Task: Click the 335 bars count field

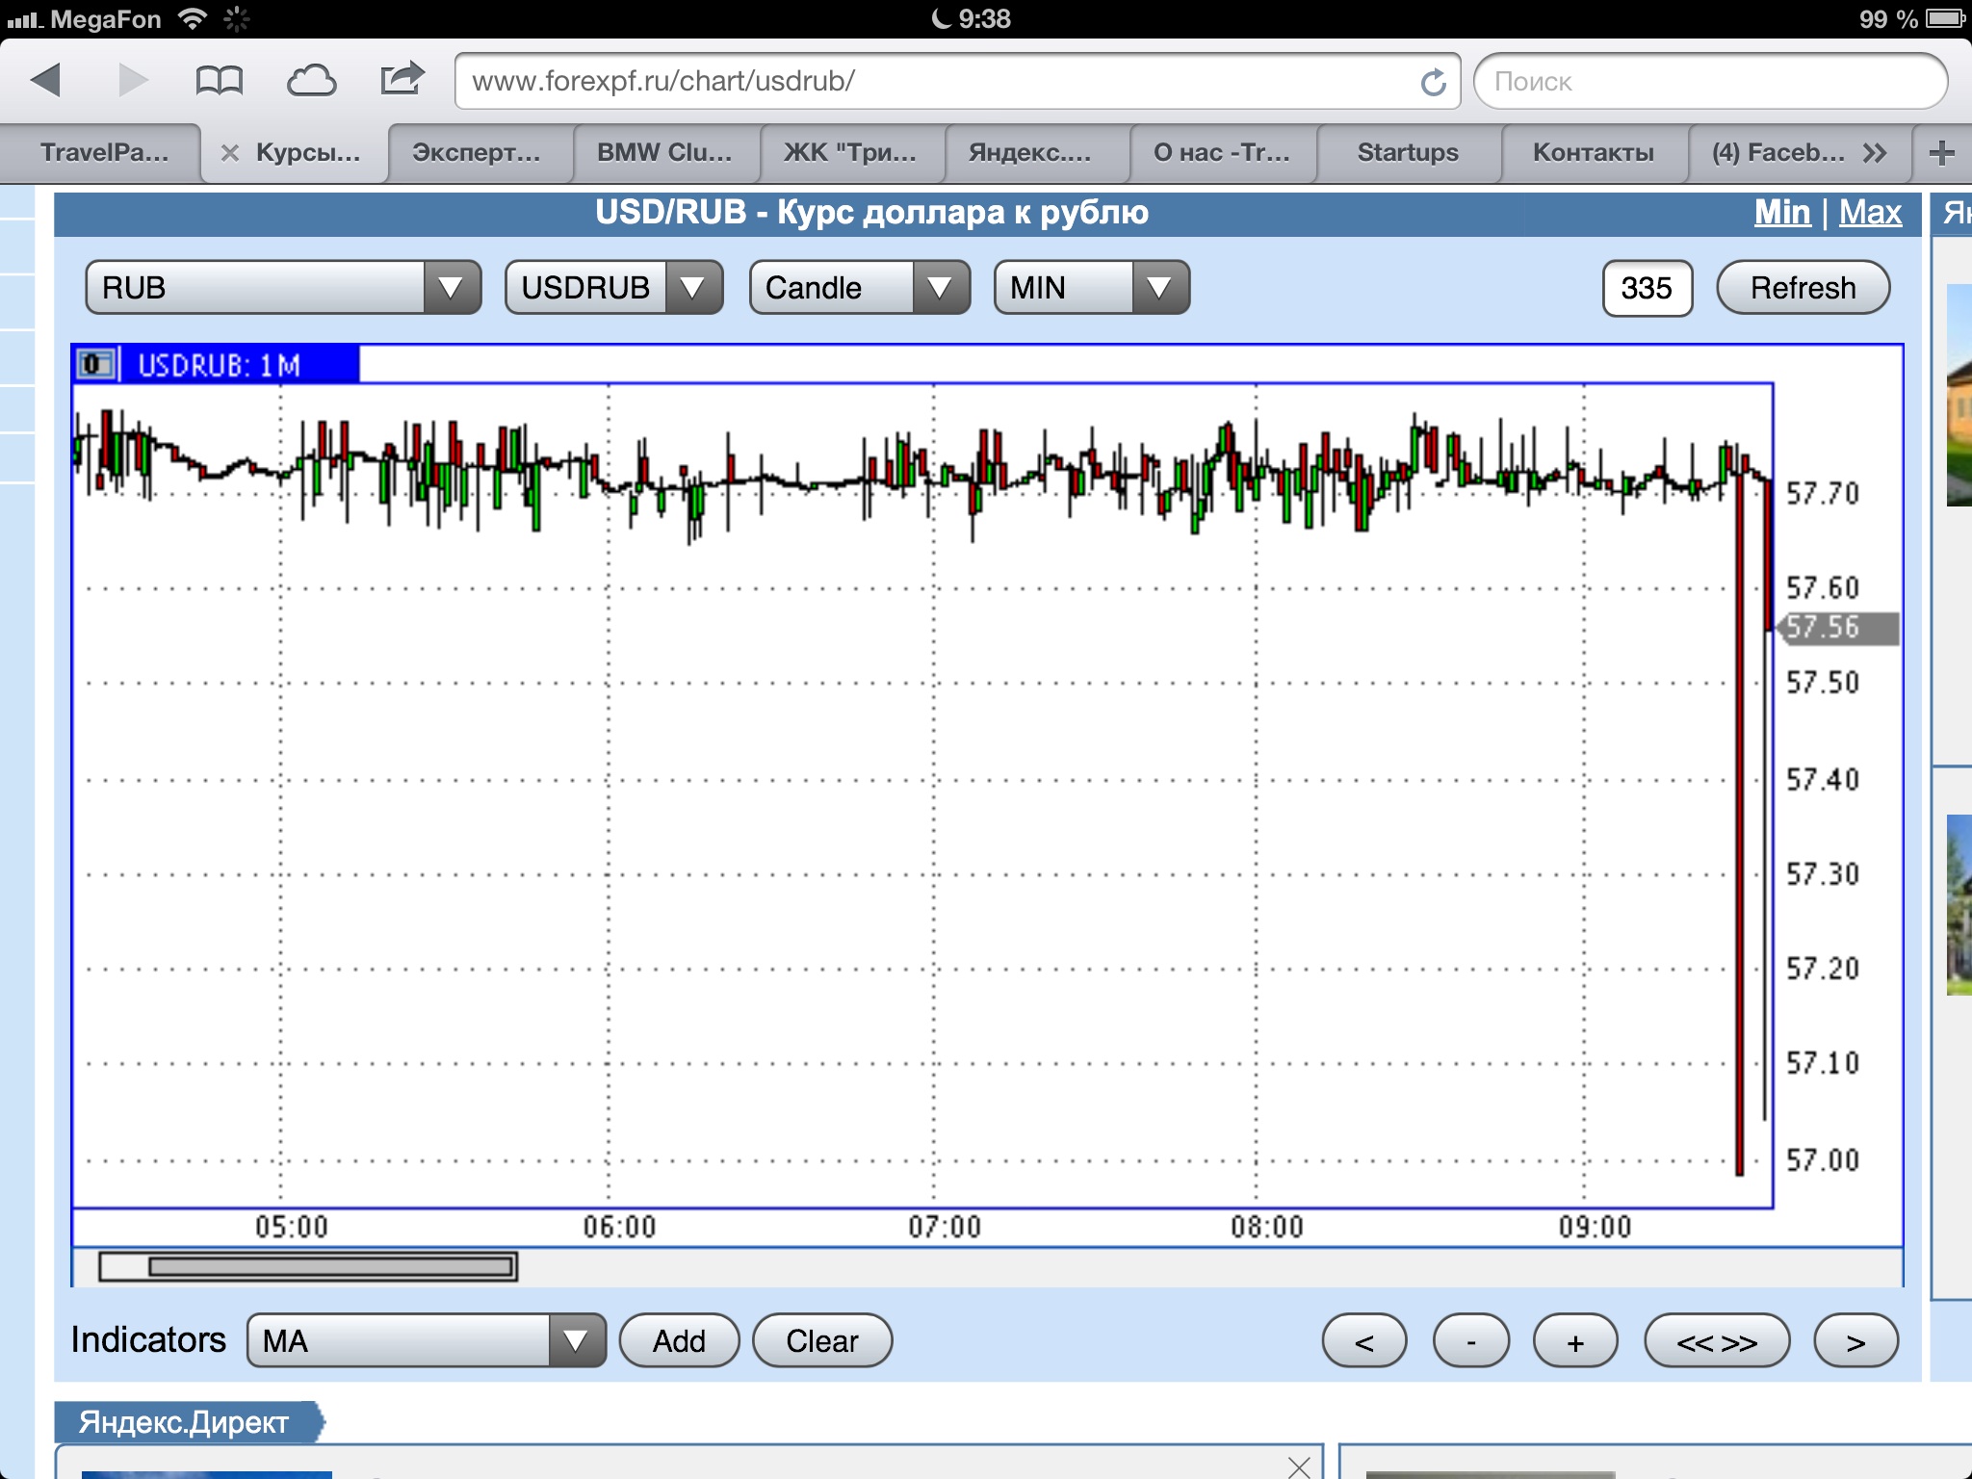Action: (x=1647, y=287)
